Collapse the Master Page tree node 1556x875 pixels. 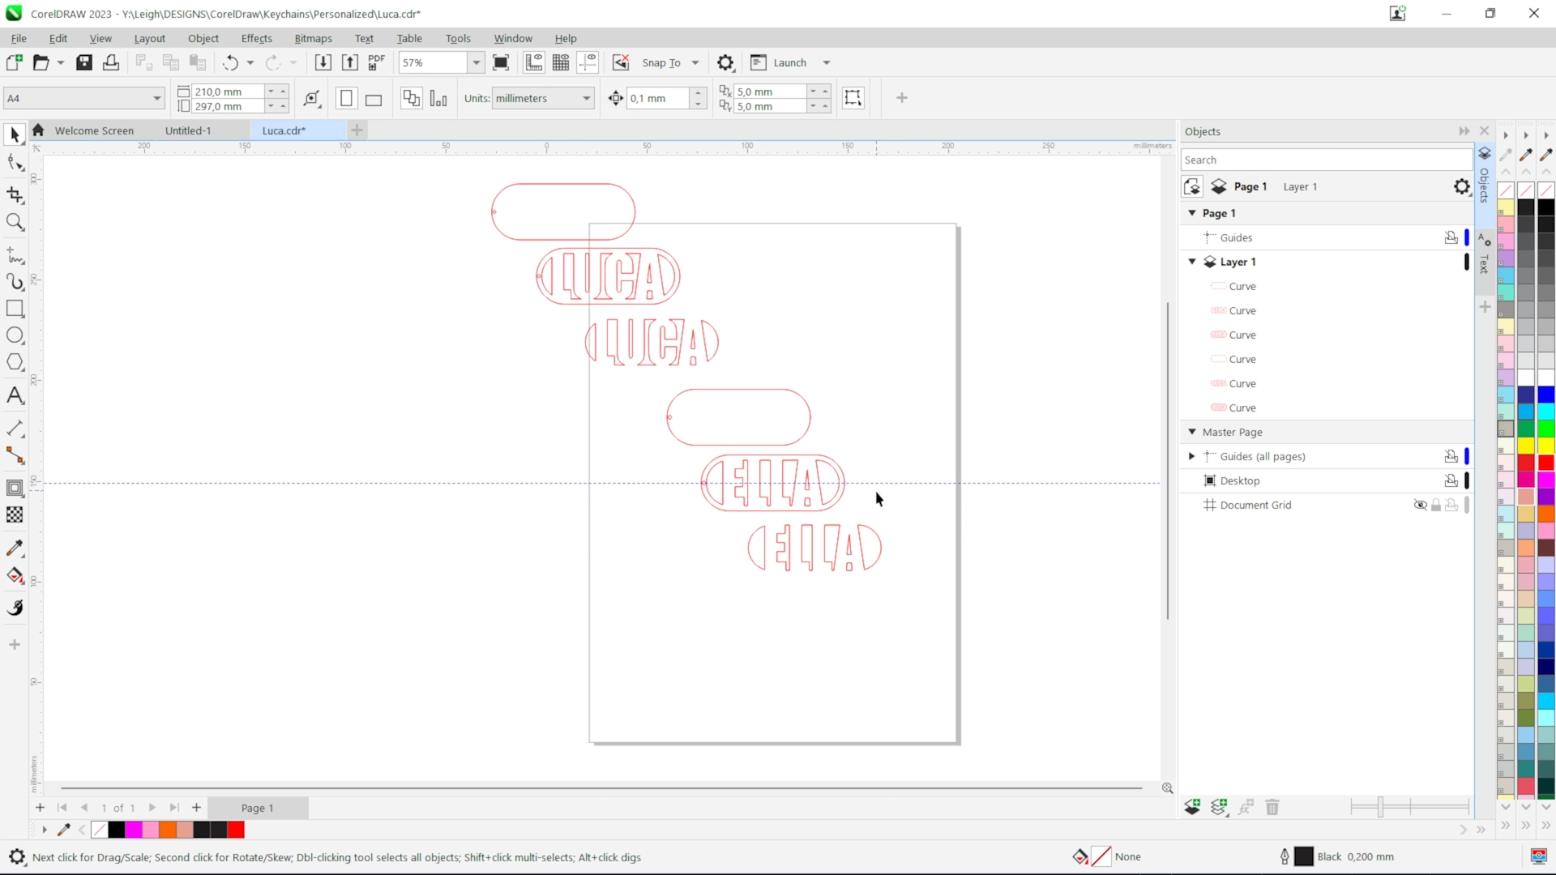1192,432
